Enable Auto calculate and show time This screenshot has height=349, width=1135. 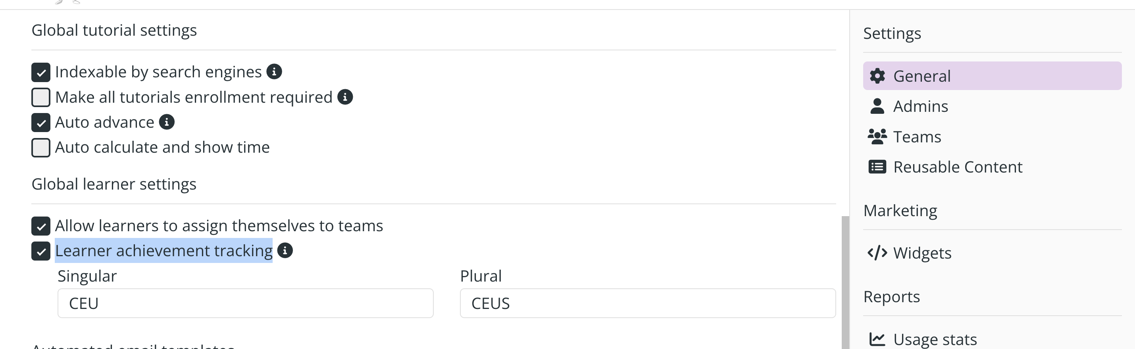[x=41, y=148]
